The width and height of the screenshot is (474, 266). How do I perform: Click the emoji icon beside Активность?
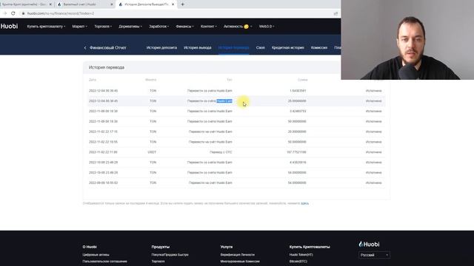point(246,27)
